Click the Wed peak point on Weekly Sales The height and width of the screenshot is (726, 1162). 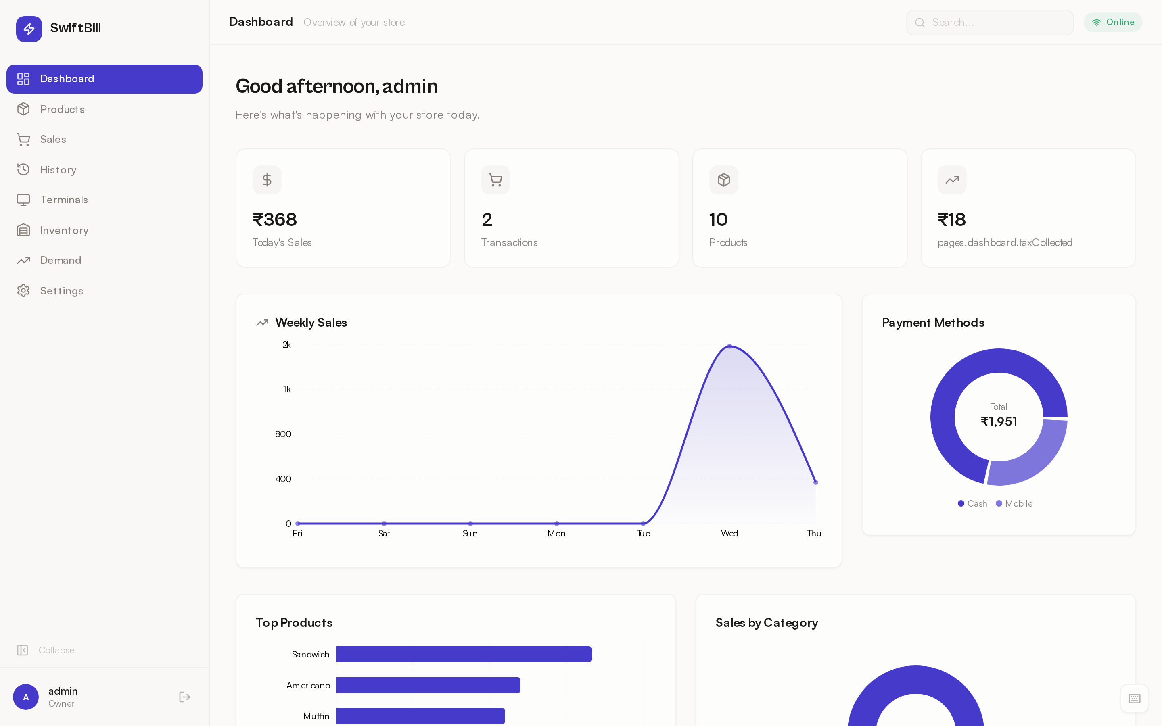point(729,346)
